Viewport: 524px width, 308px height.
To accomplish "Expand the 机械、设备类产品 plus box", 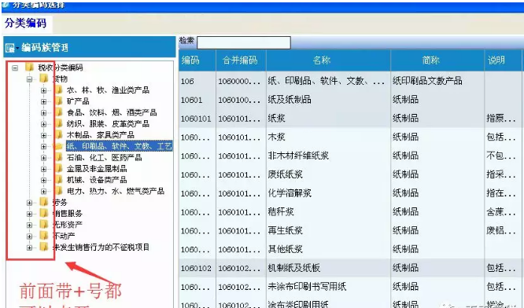I will (x=44, y=180).
